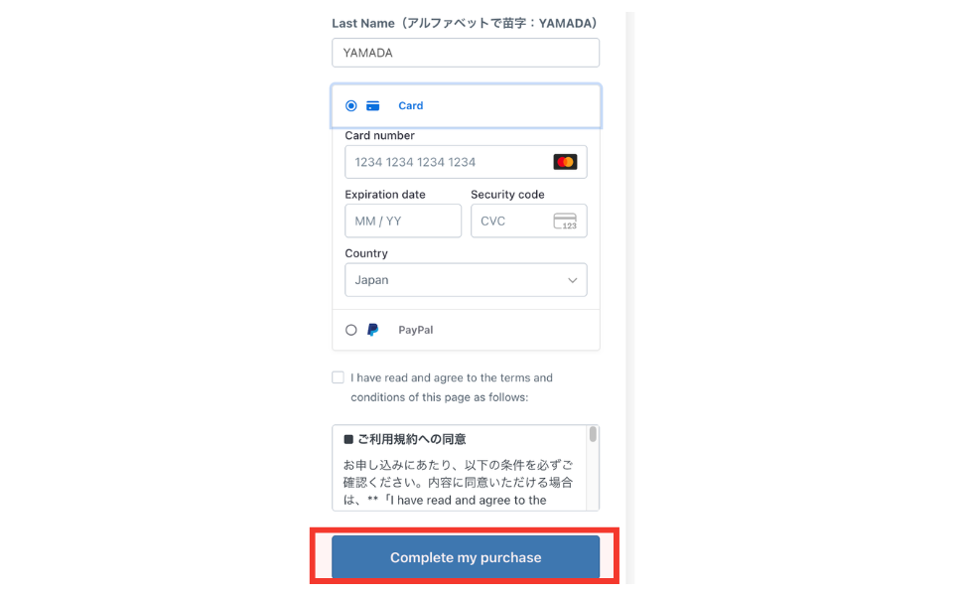Focus the Security code CVC field
Screen dimensions: 963x596
coord(529,222)
